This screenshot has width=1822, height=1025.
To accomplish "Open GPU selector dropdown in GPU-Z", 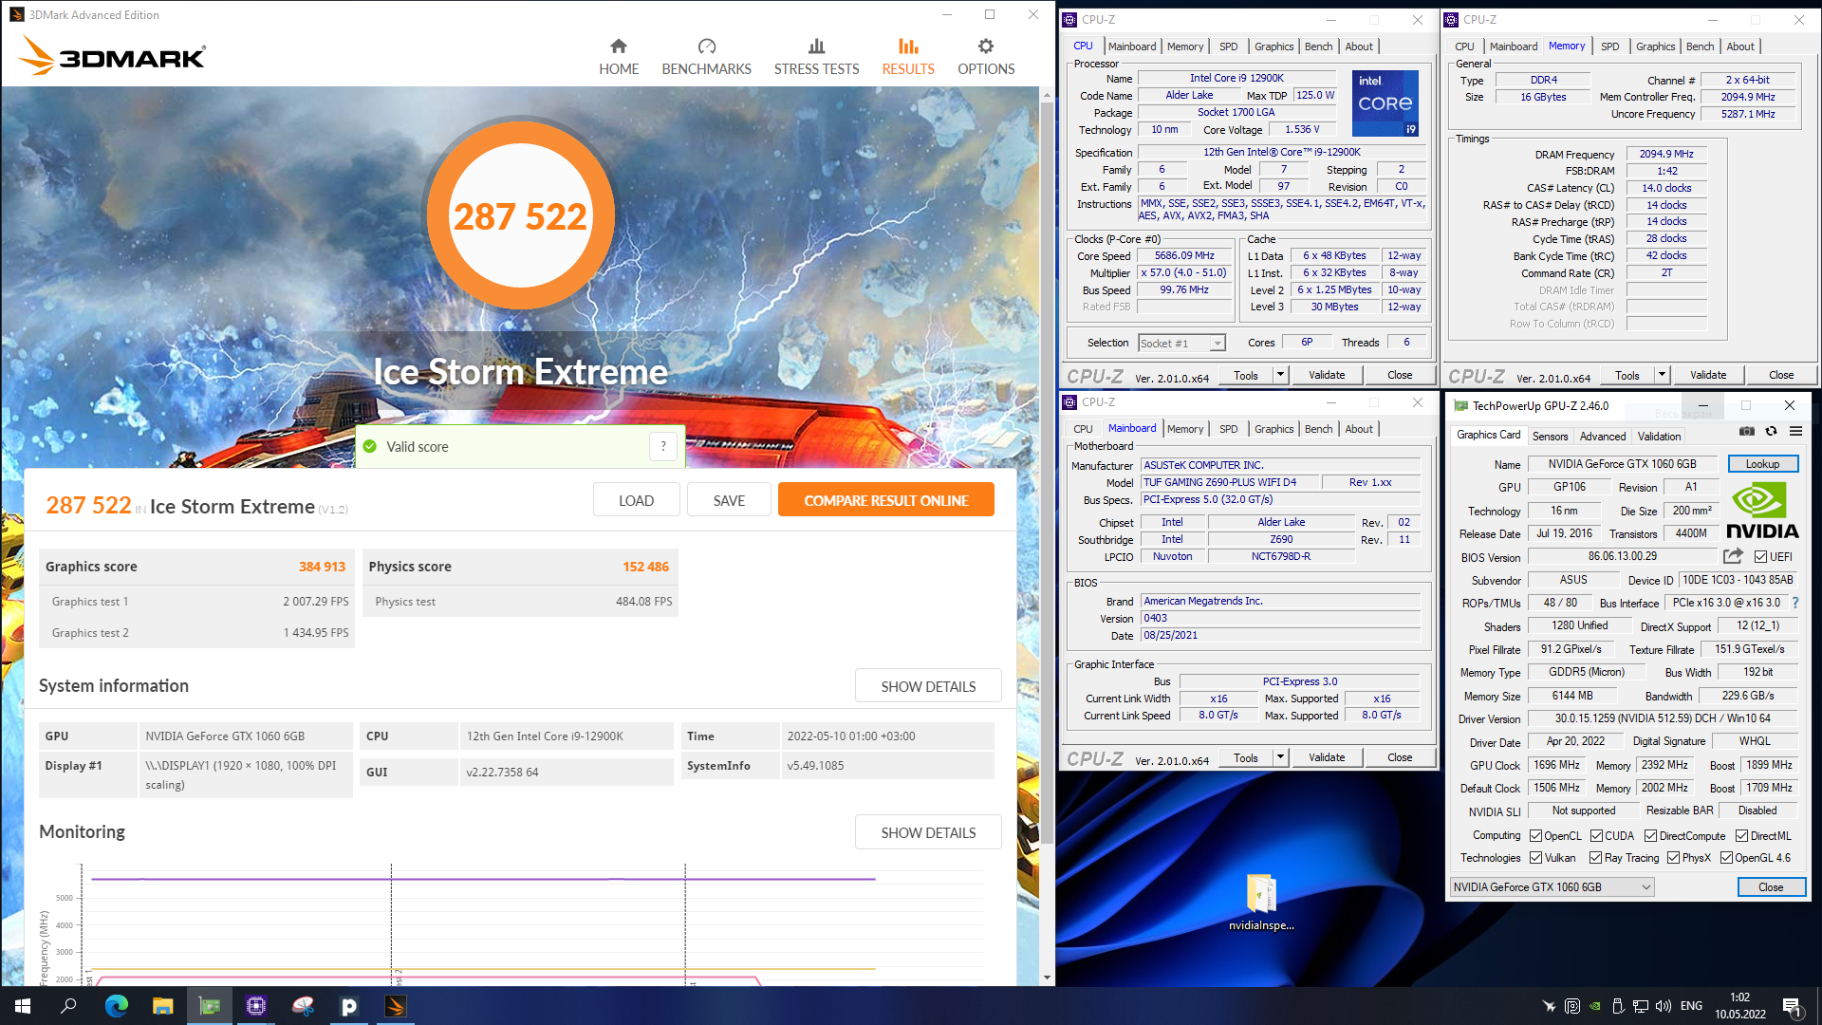I will click(1552, 887).
